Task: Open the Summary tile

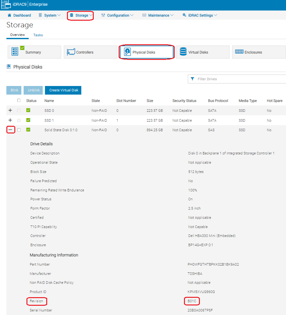Action: click(34, 52)
